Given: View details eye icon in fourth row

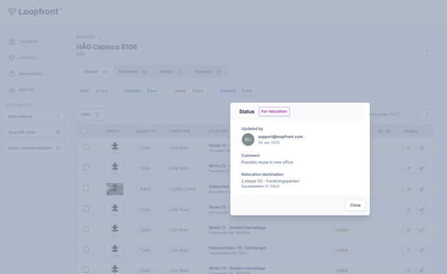Looking at the screenshot, I should click(x=409, y=210).
